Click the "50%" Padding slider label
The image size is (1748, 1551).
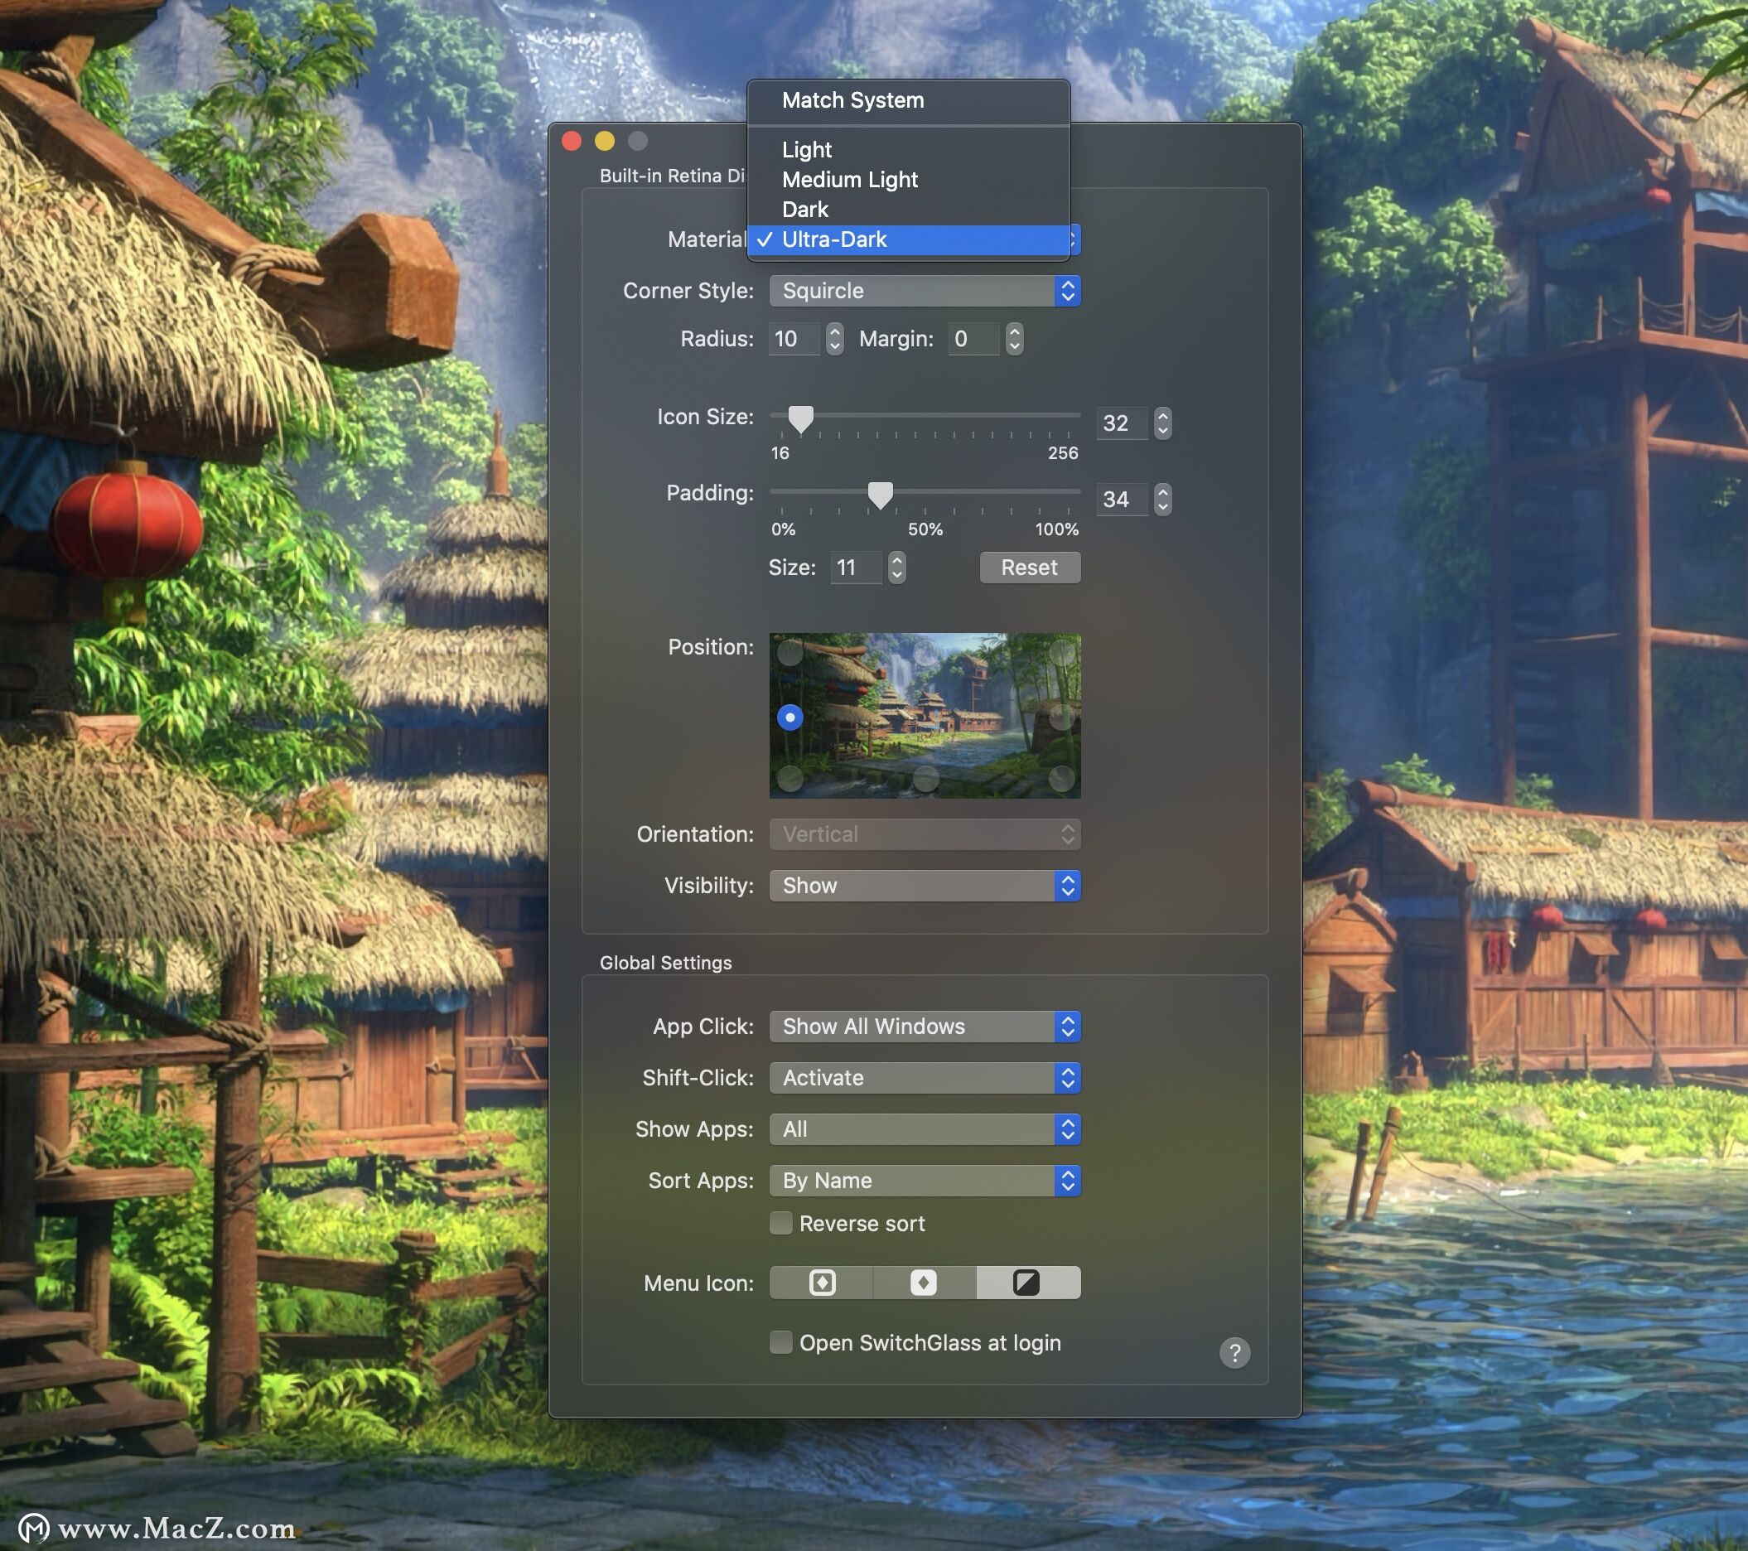[925, 529]
